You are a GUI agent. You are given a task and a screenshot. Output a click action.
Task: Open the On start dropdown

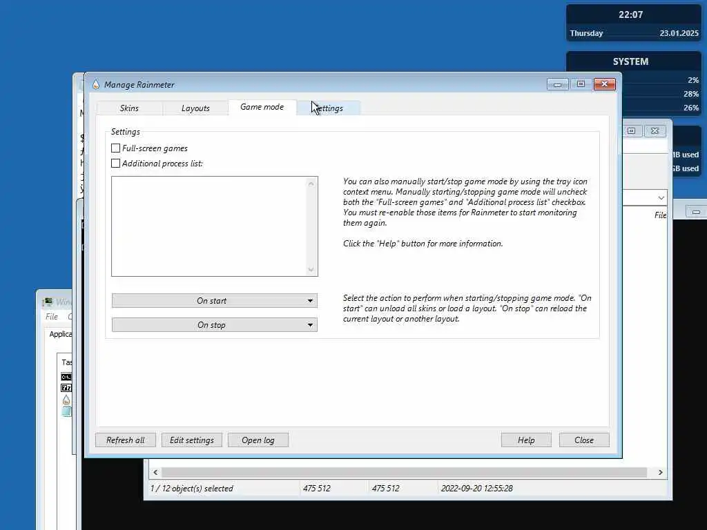pyautogui.click(x=215, y=301)
